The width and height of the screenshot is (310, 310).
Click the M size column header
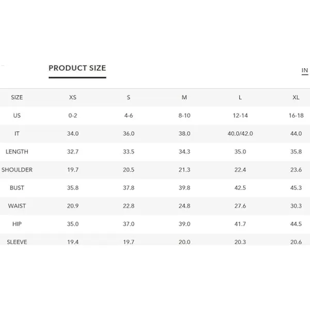pos(184,98)
